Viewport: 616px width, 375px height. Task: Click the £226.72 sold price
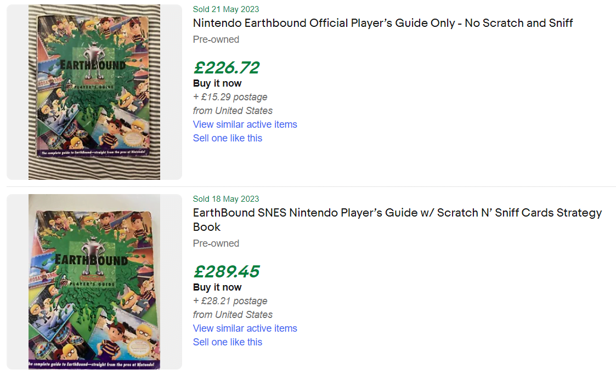226,68
